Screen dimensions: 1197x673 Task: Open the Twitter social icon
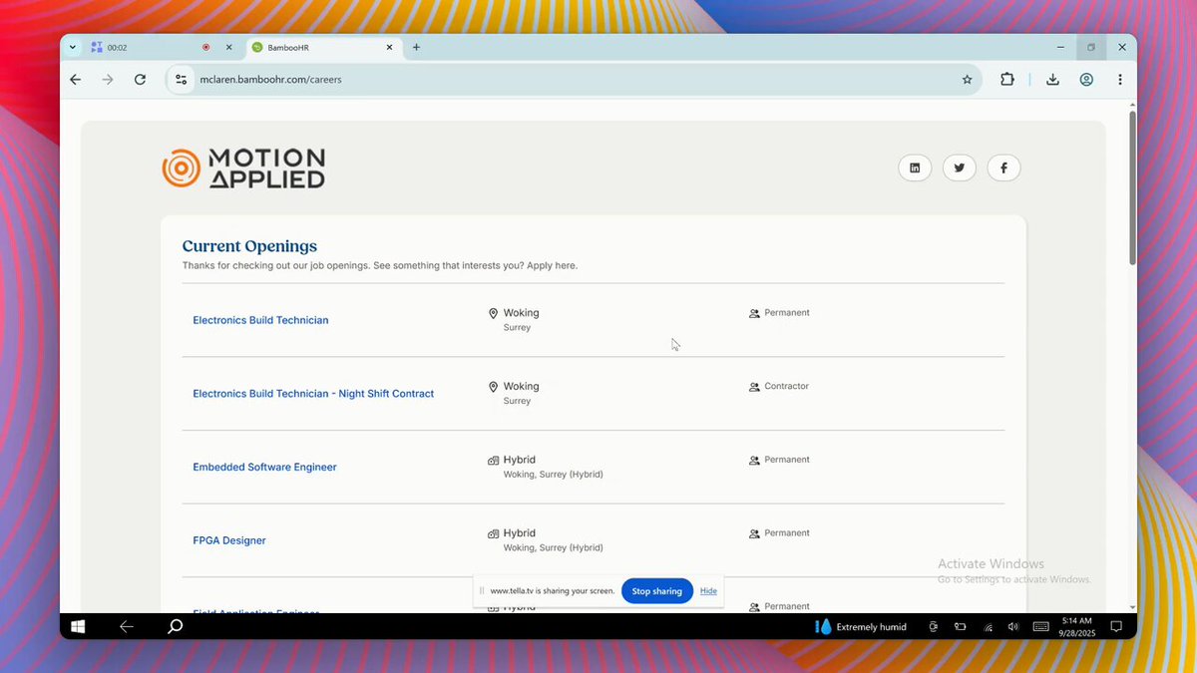coord(960,168)
